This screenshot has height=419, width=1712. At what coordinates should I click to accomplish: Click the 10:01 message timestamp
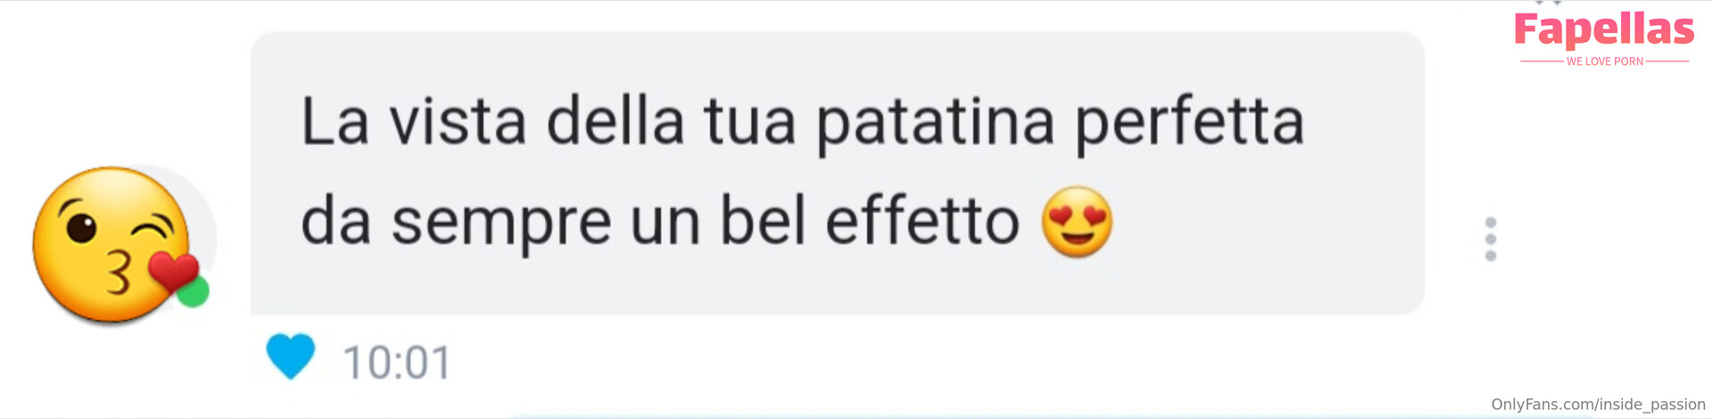tap(397, 363)
